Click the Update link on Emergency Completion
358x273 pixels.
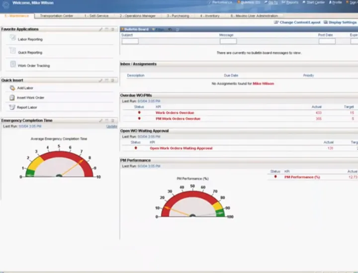tap(112, 127)
